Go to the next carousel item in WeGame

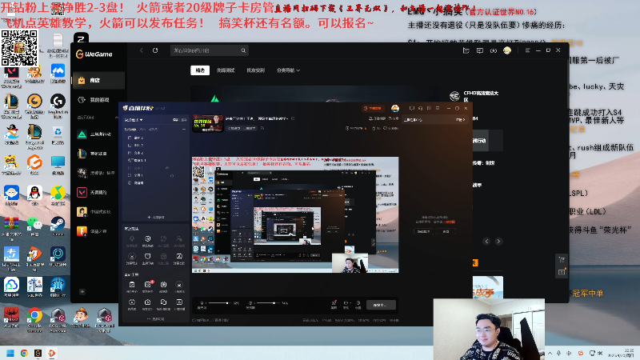(x=498, y=242)
